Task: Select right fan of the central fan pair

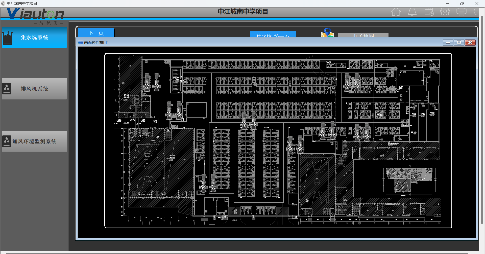Action: [254, 121]
